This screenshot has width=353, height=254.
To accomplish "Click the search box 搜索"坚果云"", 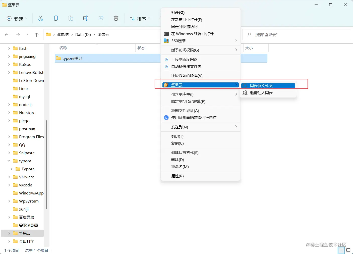I will coord(296,35).
